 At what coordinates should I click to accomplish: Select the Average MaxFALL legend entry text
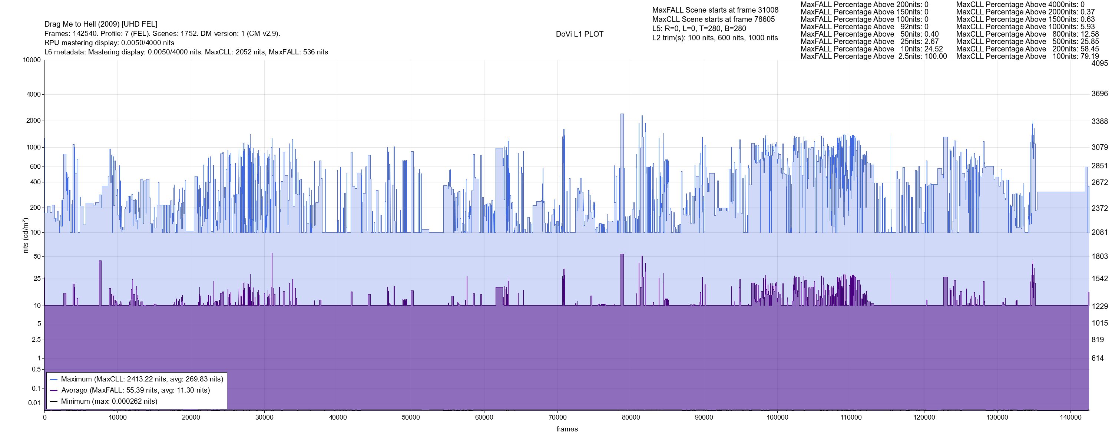coord(135,390)
